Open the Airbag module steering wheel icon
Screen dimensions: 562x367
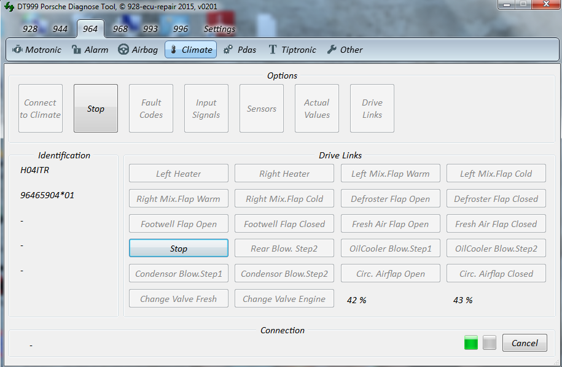click(x=123, y=50)
